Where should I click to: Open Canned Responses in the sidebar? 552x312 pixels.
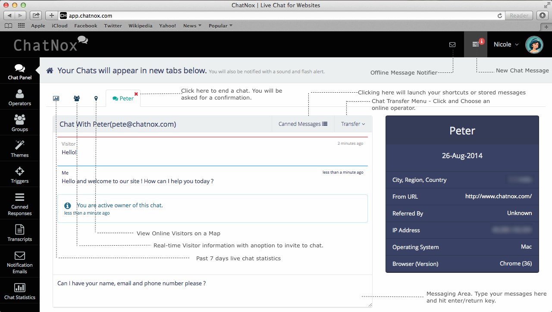(x=19, y=203)
